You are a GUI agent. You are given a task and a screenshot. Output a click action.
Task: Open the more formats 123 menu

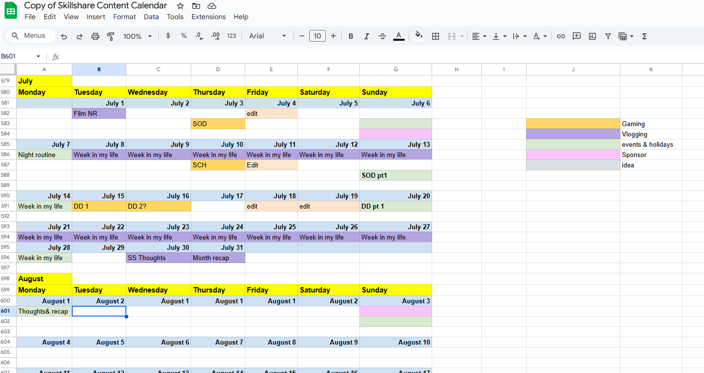tap(232, 36)
